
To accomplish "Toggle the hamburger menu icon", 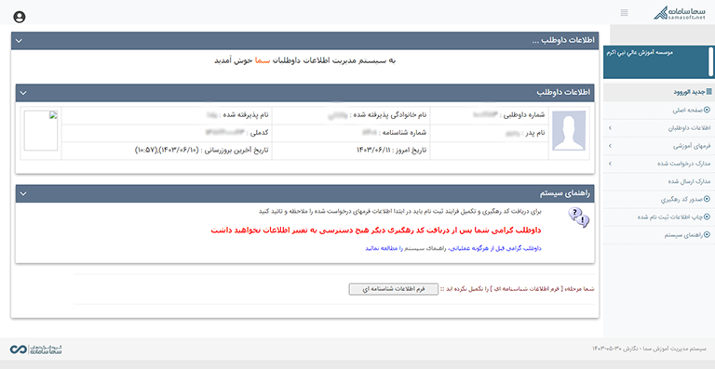I will 625,13.
